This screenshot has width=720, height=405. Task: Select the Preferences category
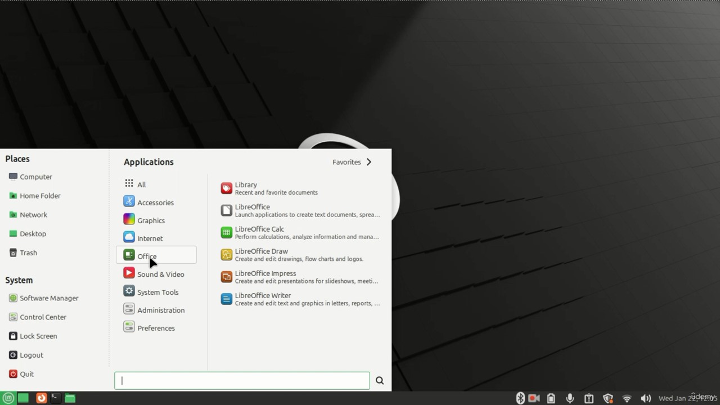click(x=156, y=328)
